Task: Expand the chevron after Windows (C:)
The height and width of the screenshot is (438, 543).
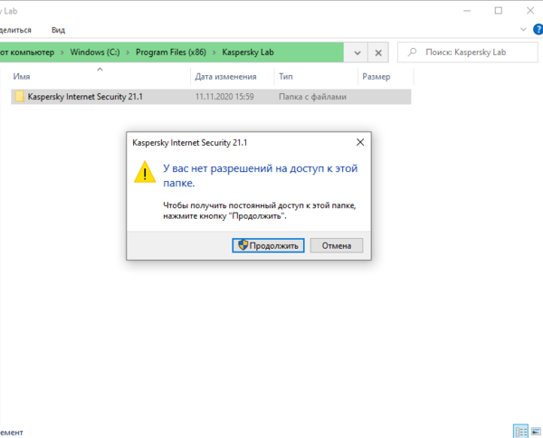Action: 128,52
